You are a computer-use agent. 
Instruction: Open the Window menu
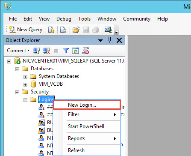(x=107, y=19)
